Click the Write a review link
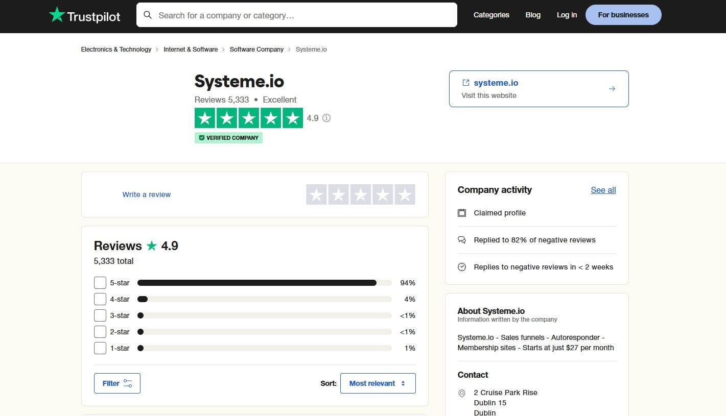Screen dimensions: 726x416 [x=147, y=194]
